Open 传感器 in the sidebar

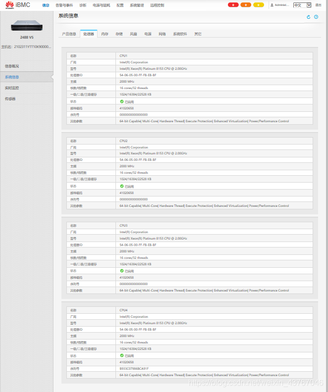click(x=27, y=99)
